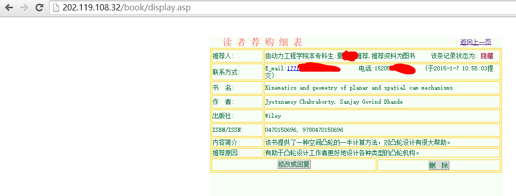
Task: Click the text 推荐资料为图书
Action: [393, 56]
